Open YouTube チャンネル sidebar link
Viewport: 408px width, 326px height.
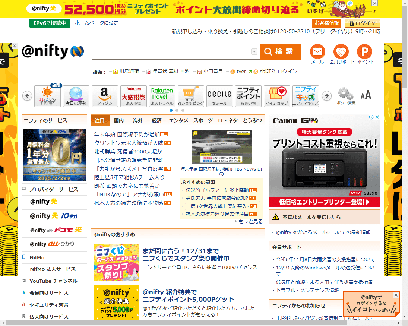tap(53, 281)
